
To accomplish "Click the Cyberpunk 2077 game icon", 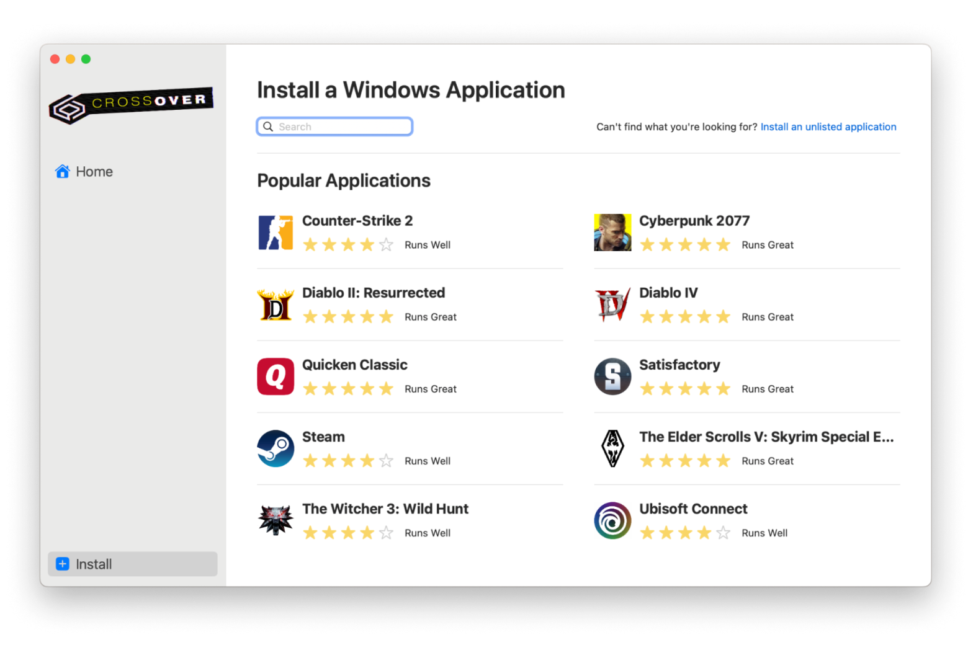I will pyautogui.click(x=612, y=233).
